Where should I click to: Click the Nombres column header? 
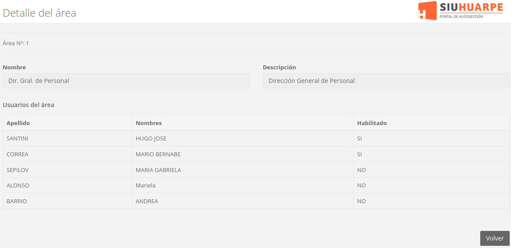click(x=149, y=123)
